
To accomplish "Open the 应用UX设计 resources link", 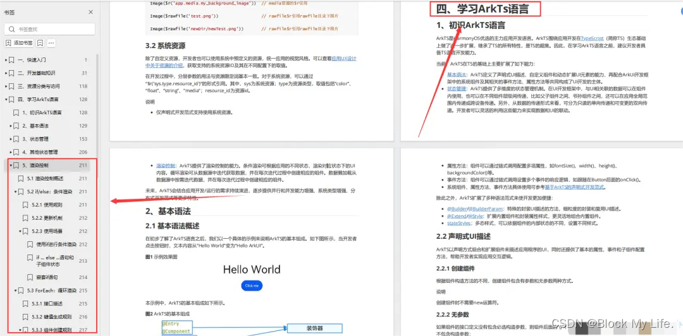I will tap(345, 58).
